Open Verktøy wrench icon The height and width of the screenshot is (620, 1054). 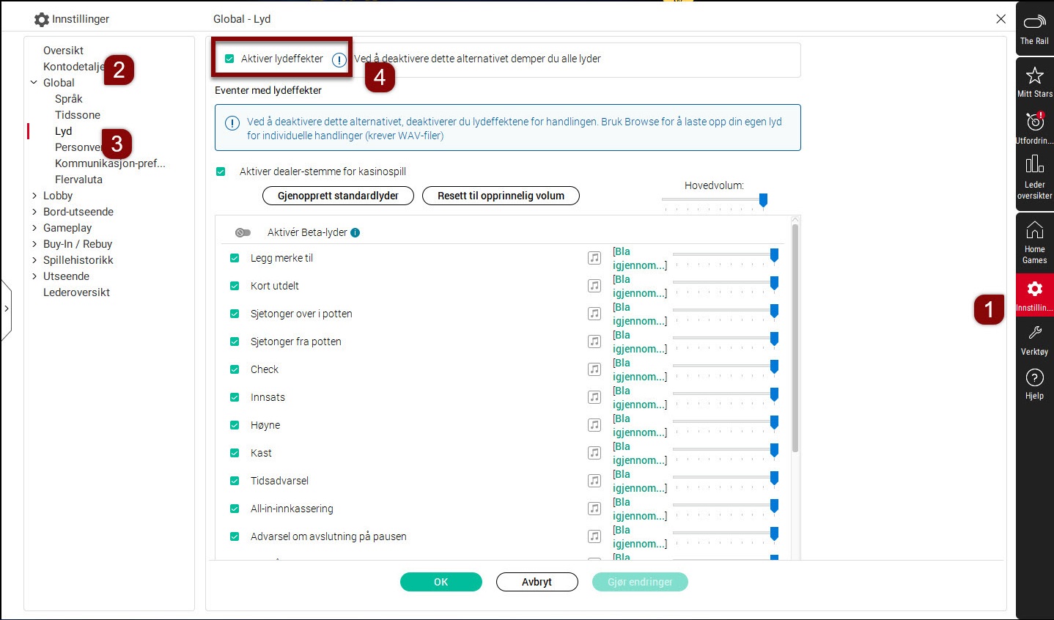1034,333
